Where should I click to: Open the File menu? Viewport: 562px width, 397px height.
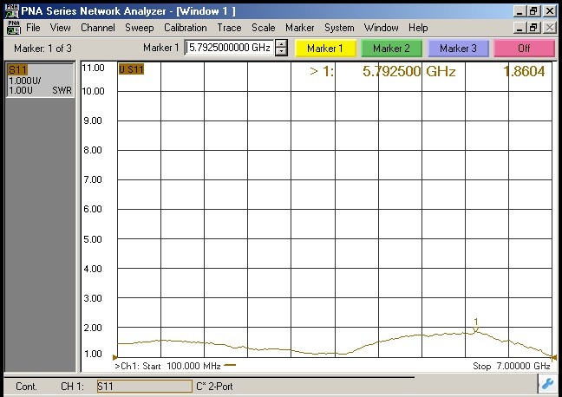(33, 28)
